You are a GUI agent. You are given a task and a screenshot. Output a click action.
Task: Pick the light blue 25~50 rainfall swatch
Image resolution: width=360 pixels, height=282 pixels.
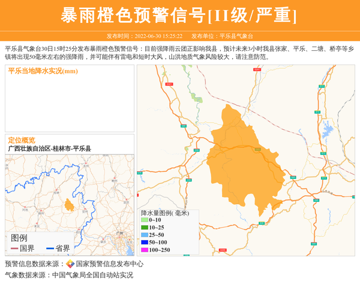click(144, 235)
